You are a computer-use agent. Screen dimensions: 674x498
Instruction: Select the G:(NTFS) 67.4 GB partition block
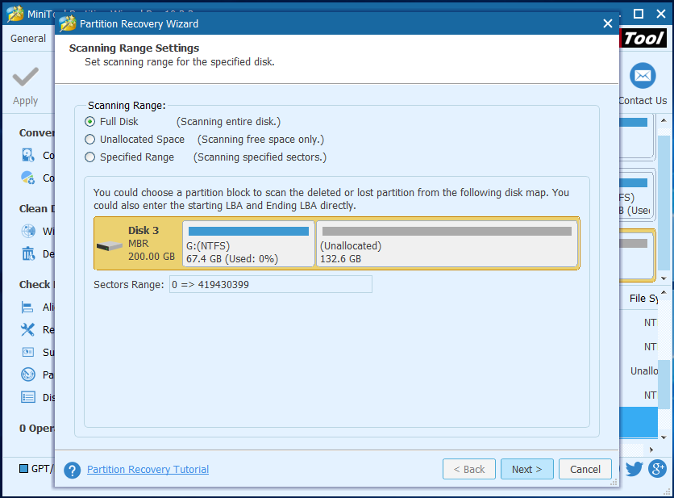pyautogui.click(x=248, y=244)
